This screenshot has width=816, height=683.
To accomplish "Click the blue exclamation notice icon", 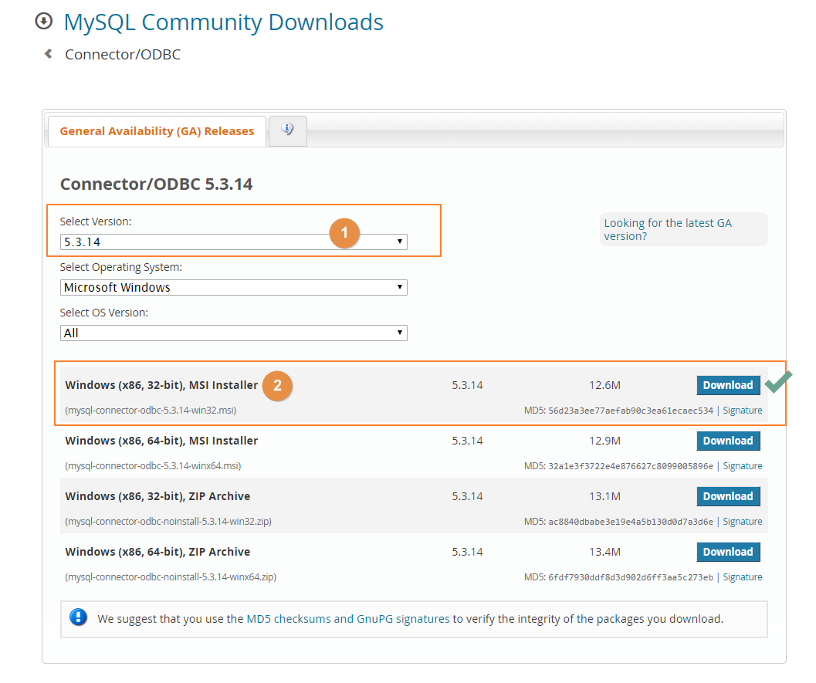I will 79,617.
